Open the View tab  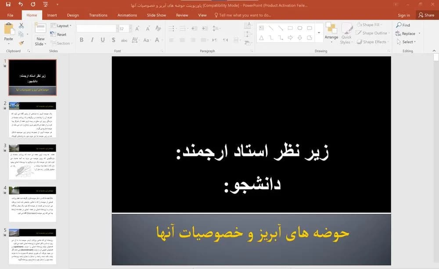(x=202, y=15)
